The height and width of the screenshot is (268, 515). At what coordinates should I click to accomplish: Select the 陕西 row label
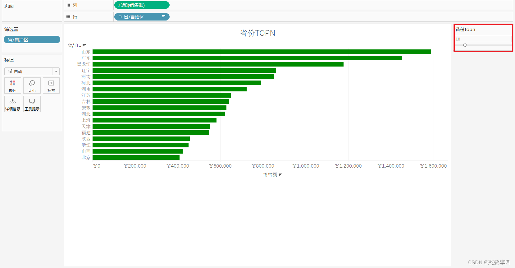86,139
